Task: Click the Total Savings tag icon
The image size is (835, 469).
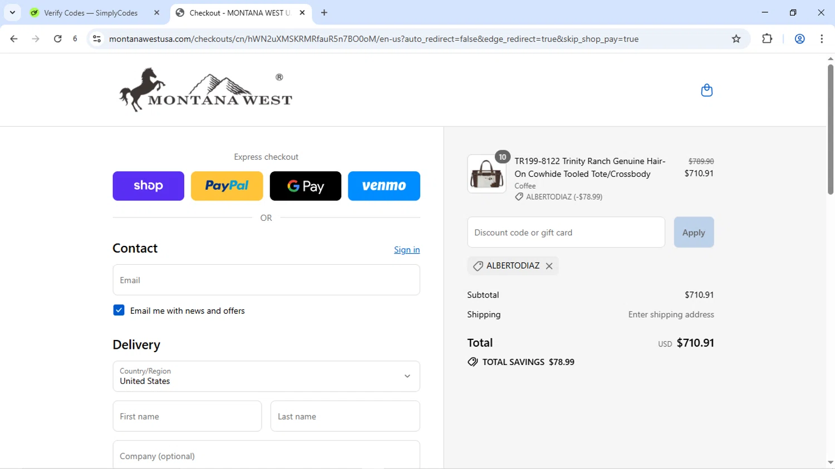Action: [473, 362]
